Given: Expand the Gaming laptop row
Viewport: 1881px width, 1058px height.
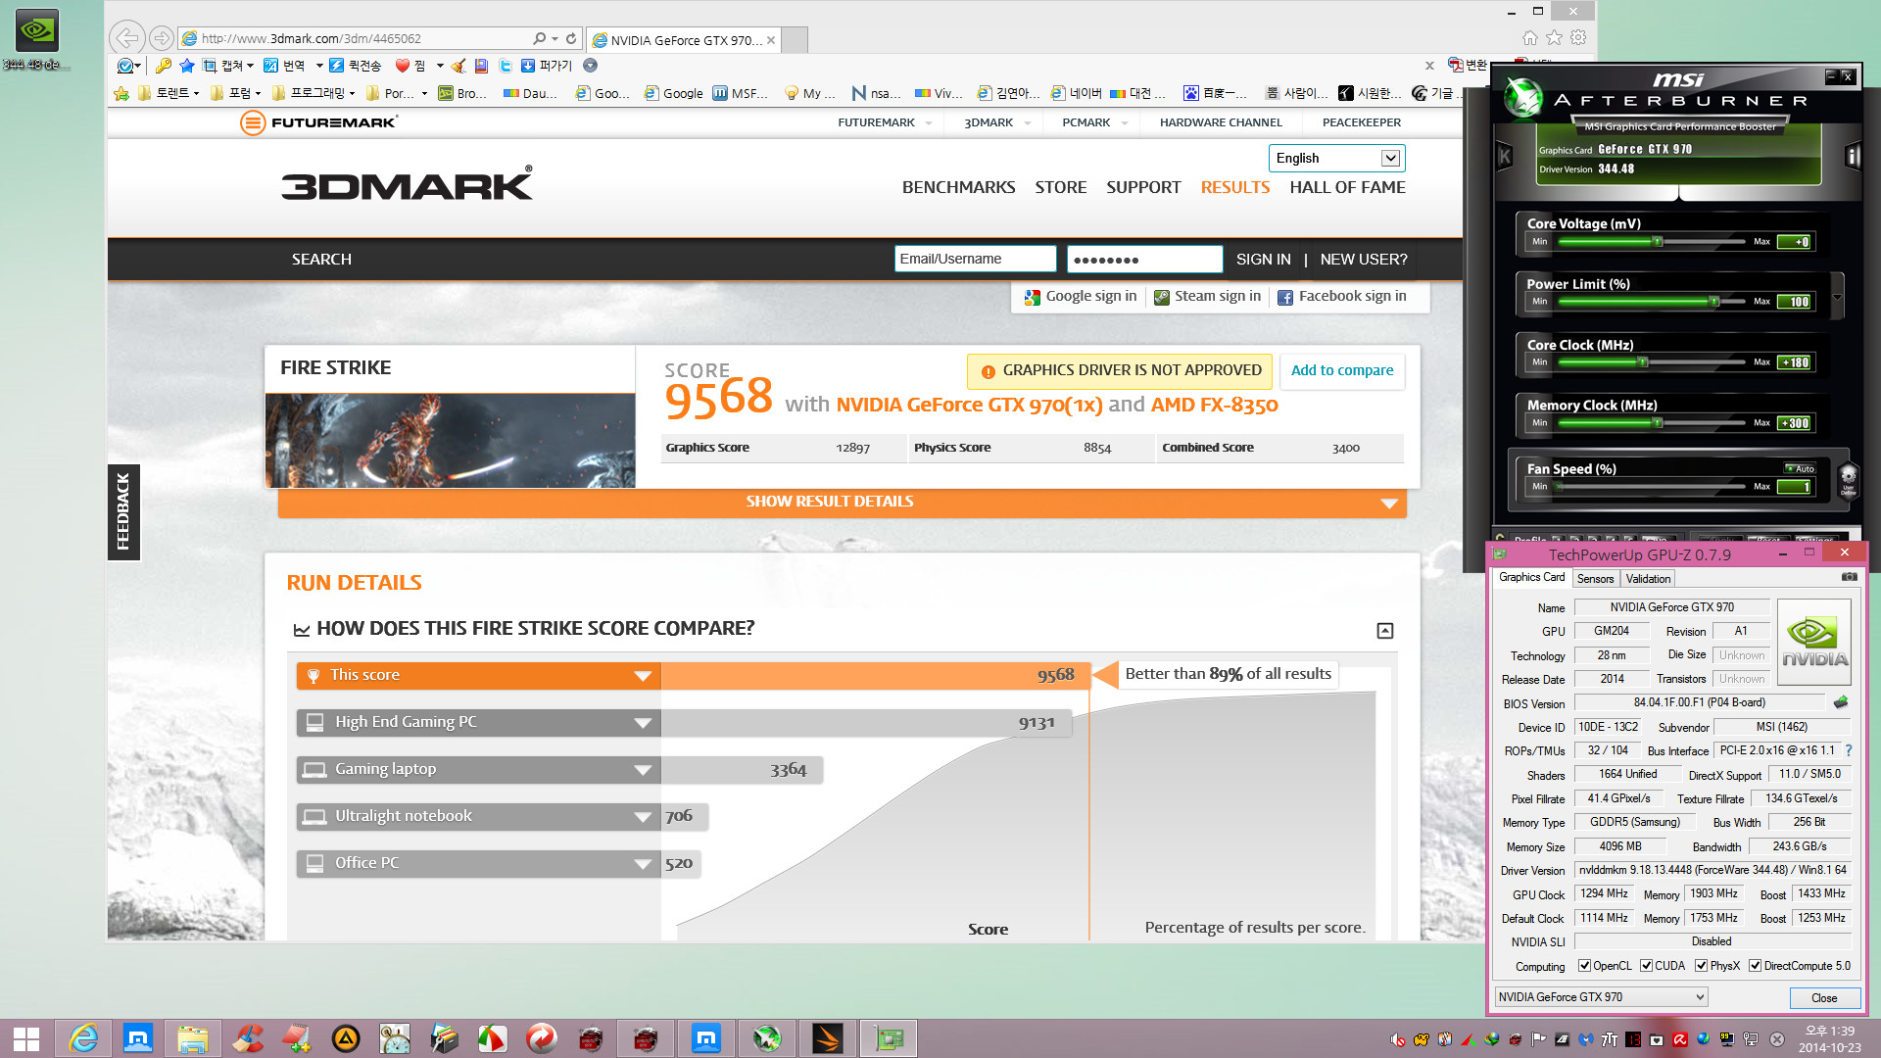Looking at the screenshot, I should click(x=643, y=770).
